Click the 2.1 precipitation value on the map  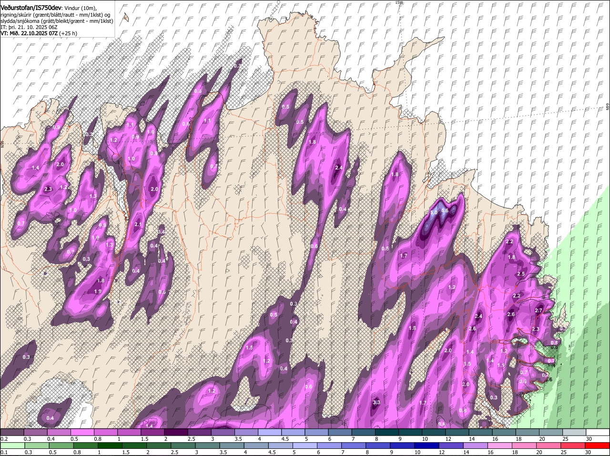pos(138,225)
